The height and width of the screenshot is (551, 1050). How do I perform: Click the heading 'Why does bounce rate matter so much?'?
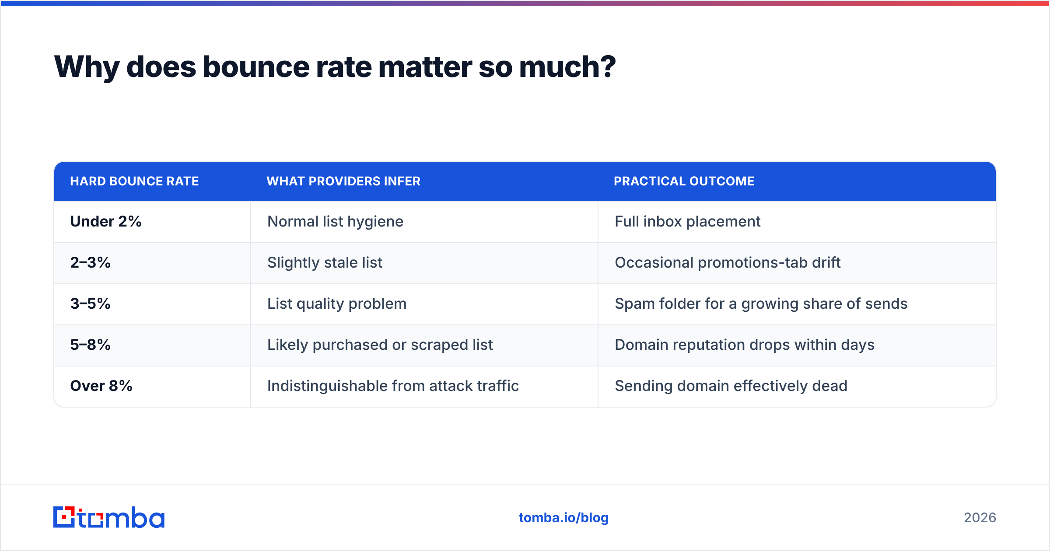pyautogui.click(x=335, y=67)
